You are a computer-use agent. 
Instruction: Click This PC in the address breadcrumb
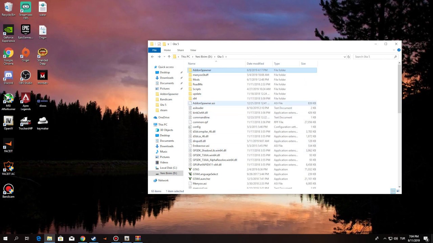tap(185, 57)
